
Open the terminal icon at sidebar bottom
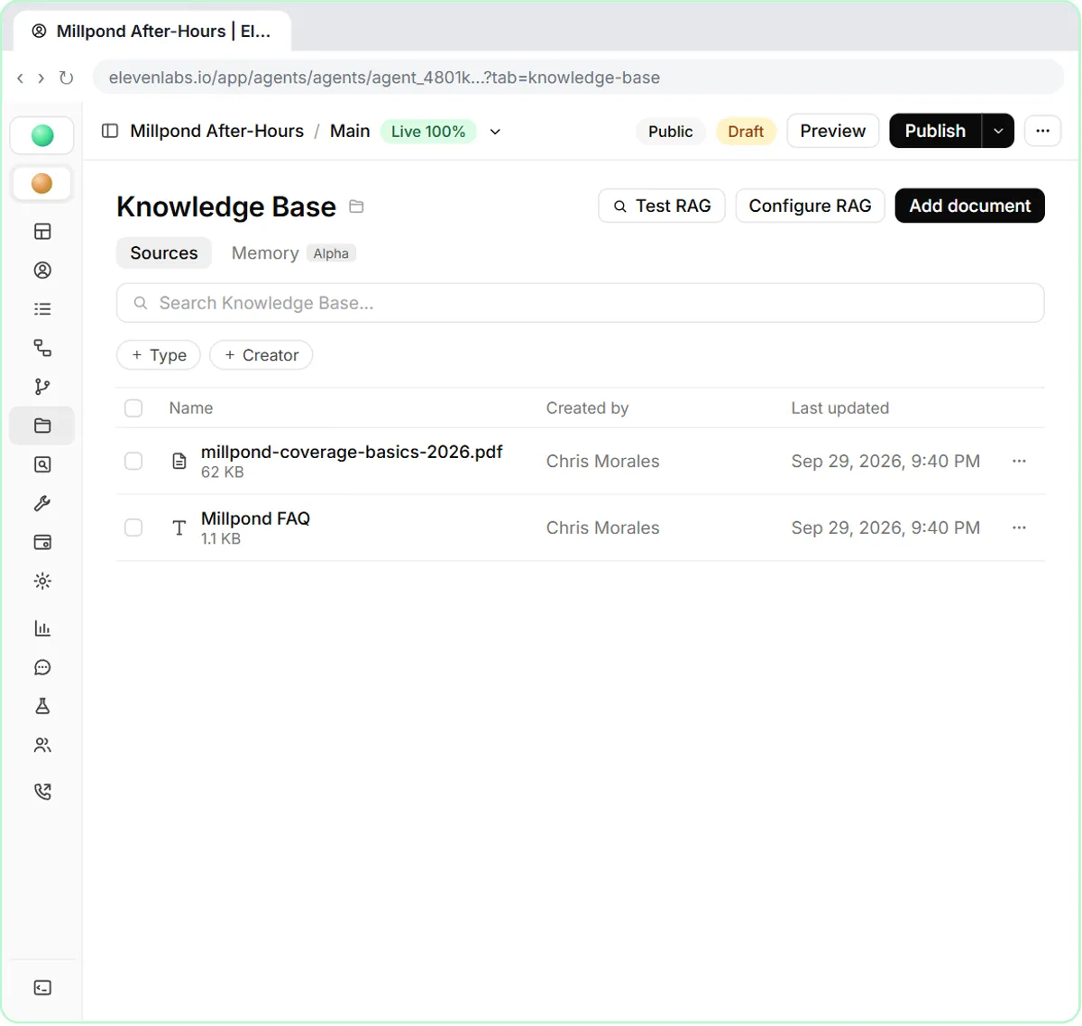[x=42, y=988]
